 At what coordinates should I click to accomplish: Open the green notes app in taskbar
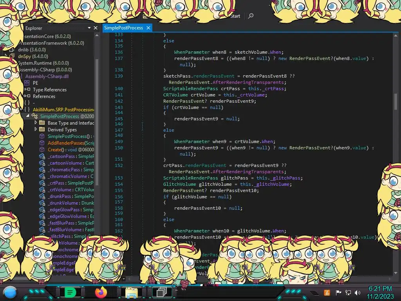[70, 292]
